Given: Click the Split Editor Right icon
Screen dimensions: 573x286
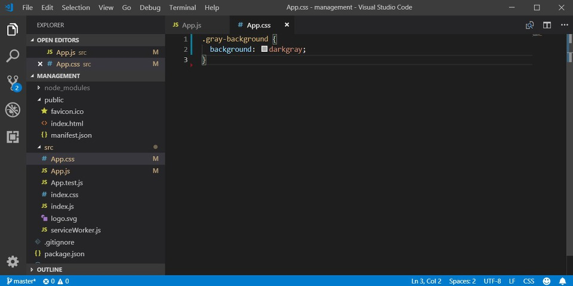Looking at the screenshot, I should tap(547, 25).
